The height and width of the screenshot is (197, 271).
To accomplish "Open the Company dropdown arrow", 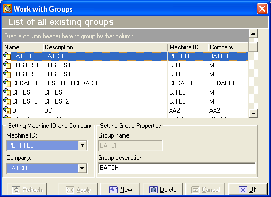I will (82, 168).
